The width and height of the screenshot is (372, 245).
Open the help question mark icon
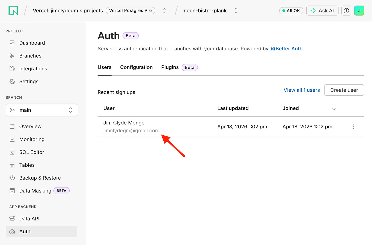346,11
